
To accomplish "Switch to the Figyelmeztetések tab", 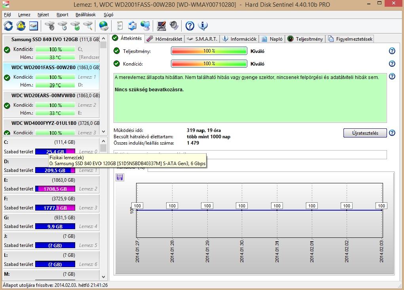I will (x=350, y=39).
